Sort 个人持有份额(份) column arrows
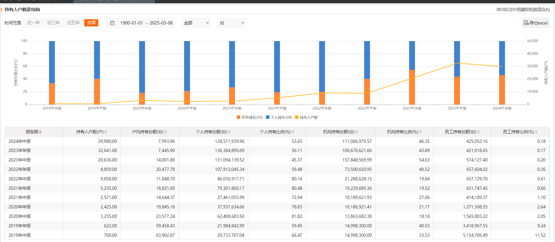The image size is (555, 242). [230, 132]
